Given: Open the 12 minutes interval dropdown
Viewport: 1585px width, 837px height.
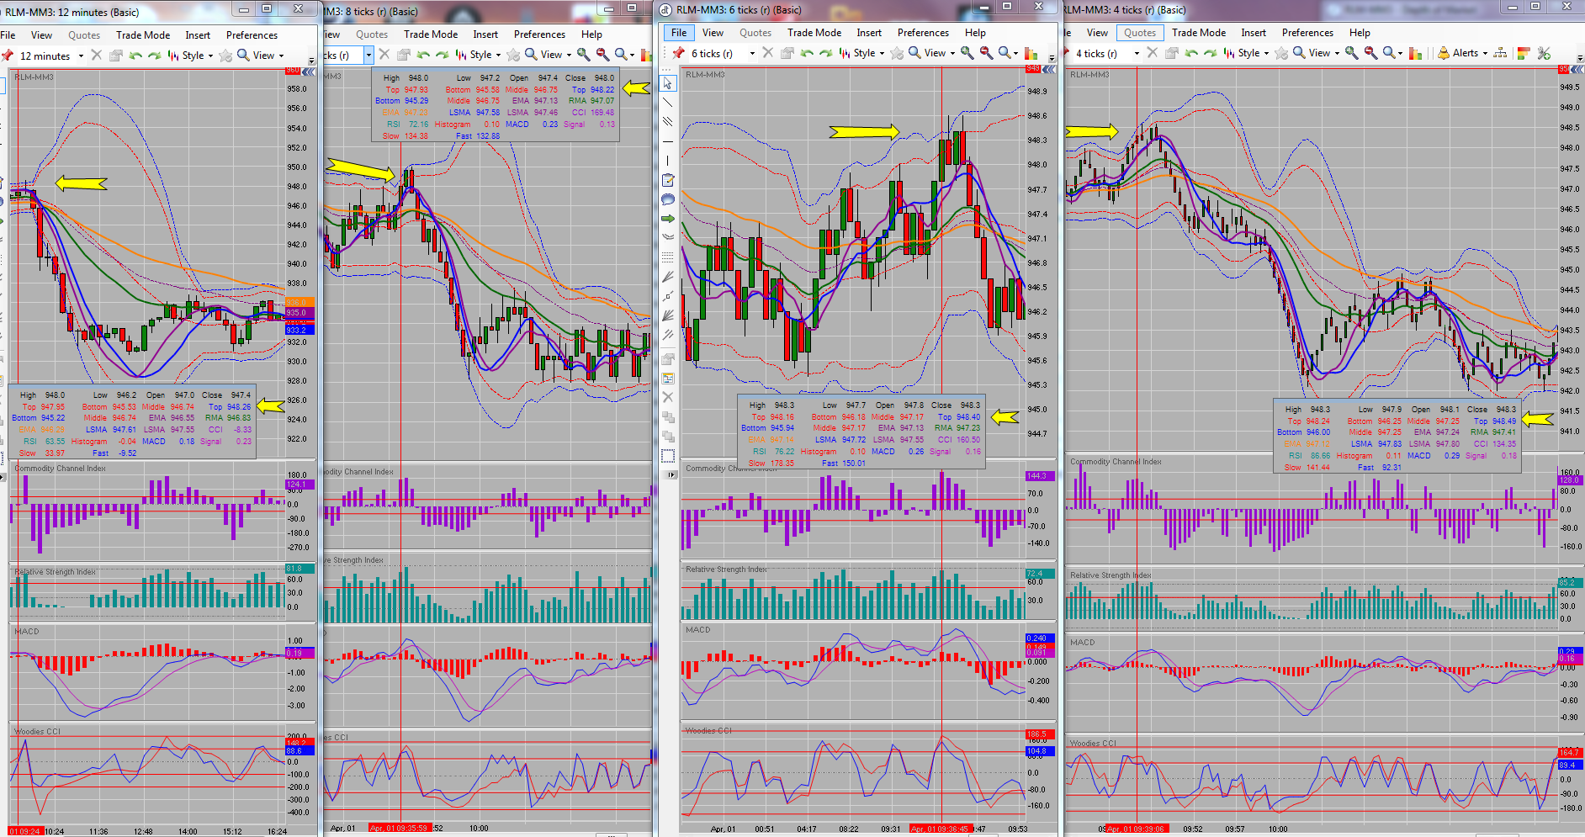Looking at the screenshot, I should point(81,56).
